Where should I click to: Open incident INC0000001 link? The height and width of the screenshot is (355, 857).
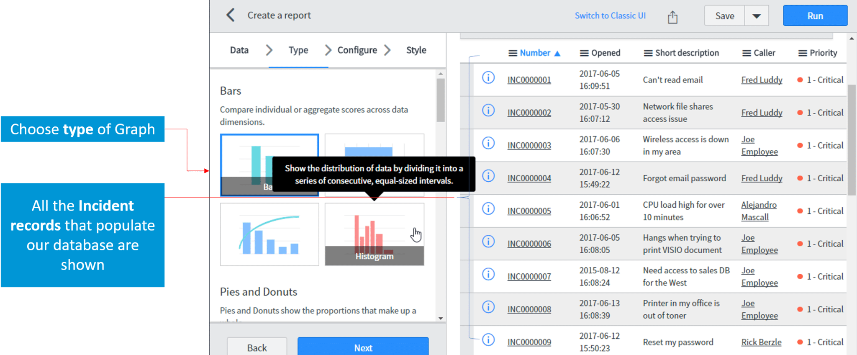point(529,80)
